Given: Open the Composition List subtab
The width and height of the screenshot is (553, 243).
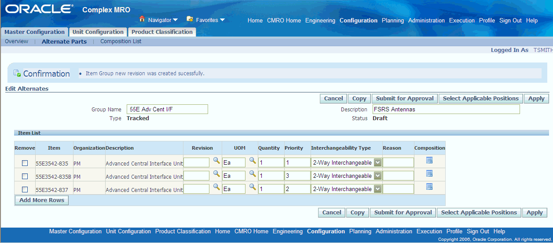Looking at the screenshot, I should pos(121,41).
